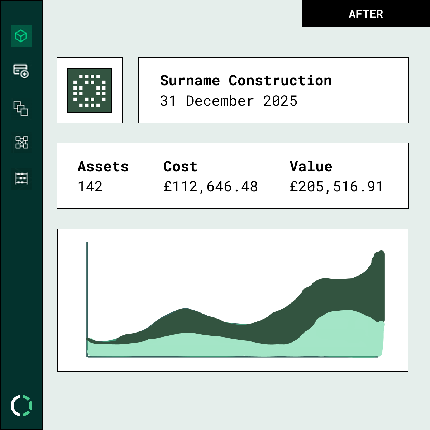This screenshot has height=430, width=430.
Task: Select the £205,516.91 value figure
Action: [336, 187]
